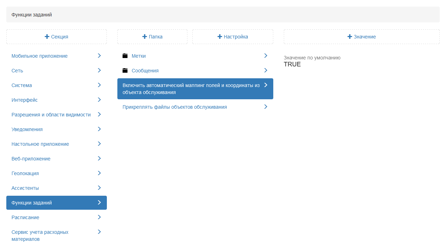This screenshot has height=252, width=446.
Task: Click the plus icon for adding Папка
Action: [x=145, y=37]
